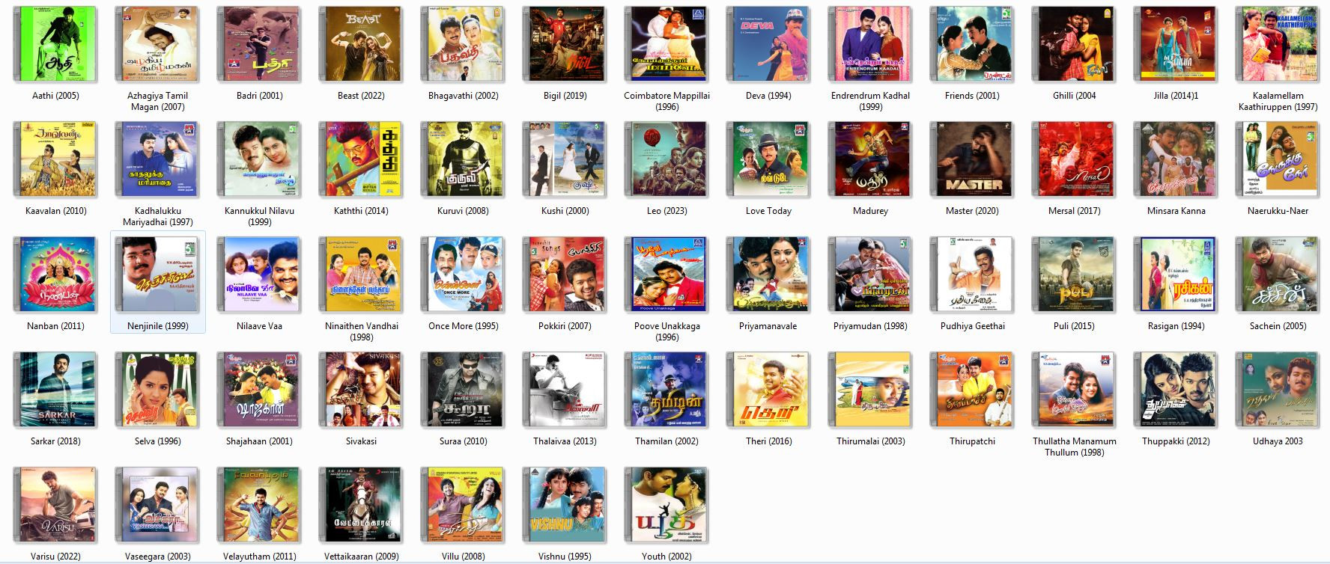Screen dimensions: 1330x564
Task: Select the Sarkar (2018) folder icon
Action: 55,390
